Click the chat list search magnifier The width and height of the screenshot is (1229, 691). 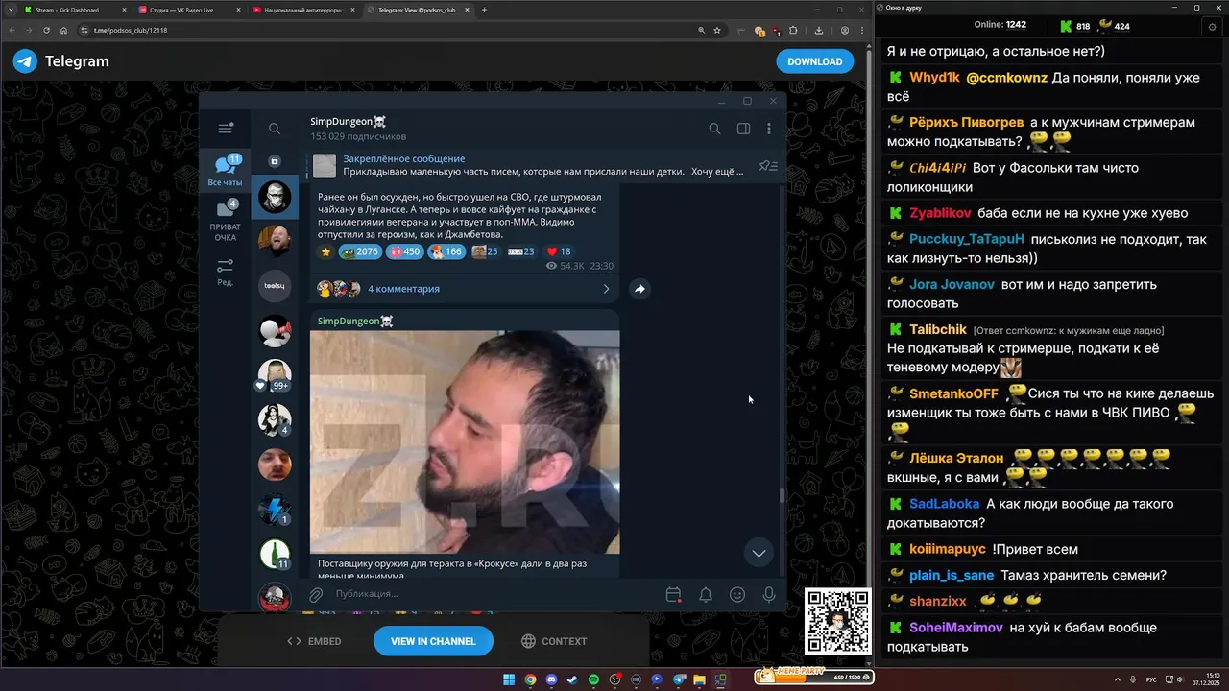275,129
